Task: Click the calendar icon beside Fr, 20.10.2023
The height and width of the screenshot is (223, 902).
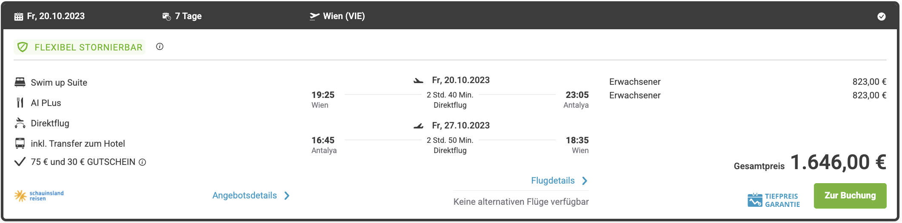Action: click(x=19, y=17)
